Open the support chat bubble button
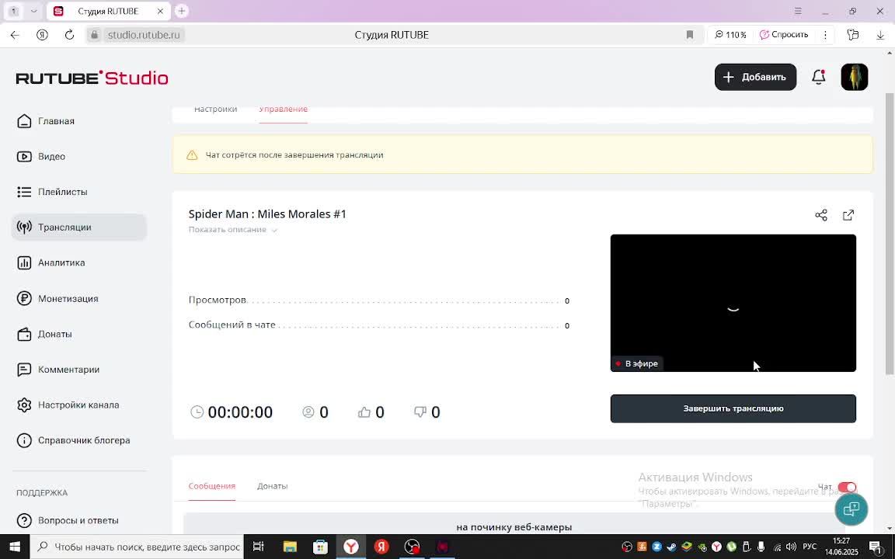The image size is (895, 559). (x=851, y=509)
